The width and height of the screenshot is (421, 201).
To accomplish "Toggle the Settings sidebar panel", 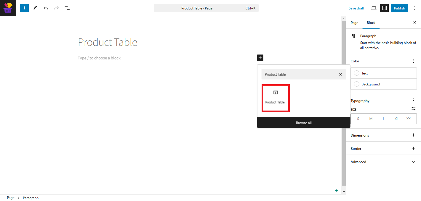I will [x=384, y=8].
